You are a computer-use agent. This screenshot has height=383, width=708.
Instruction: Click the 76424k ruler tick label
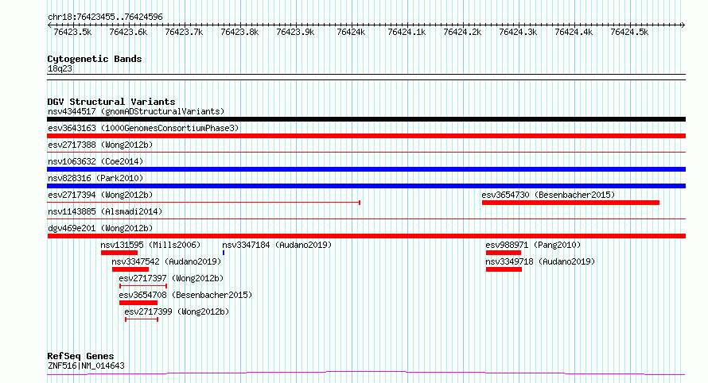[x=351, y=32]
